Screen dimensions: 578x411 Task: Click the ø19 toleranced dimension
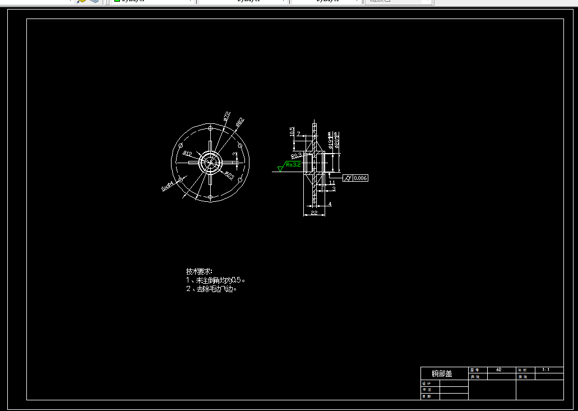click(x=330, y=140)
